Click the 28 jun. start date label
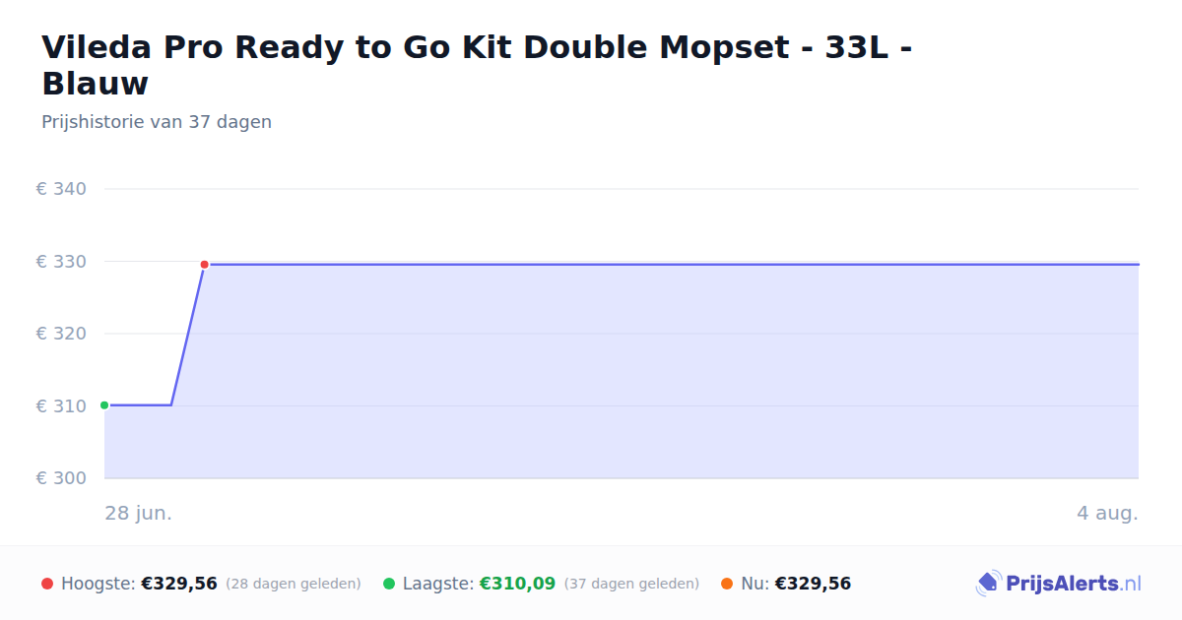Viewport: 1182px width, 620px height. tap(139, 514)
